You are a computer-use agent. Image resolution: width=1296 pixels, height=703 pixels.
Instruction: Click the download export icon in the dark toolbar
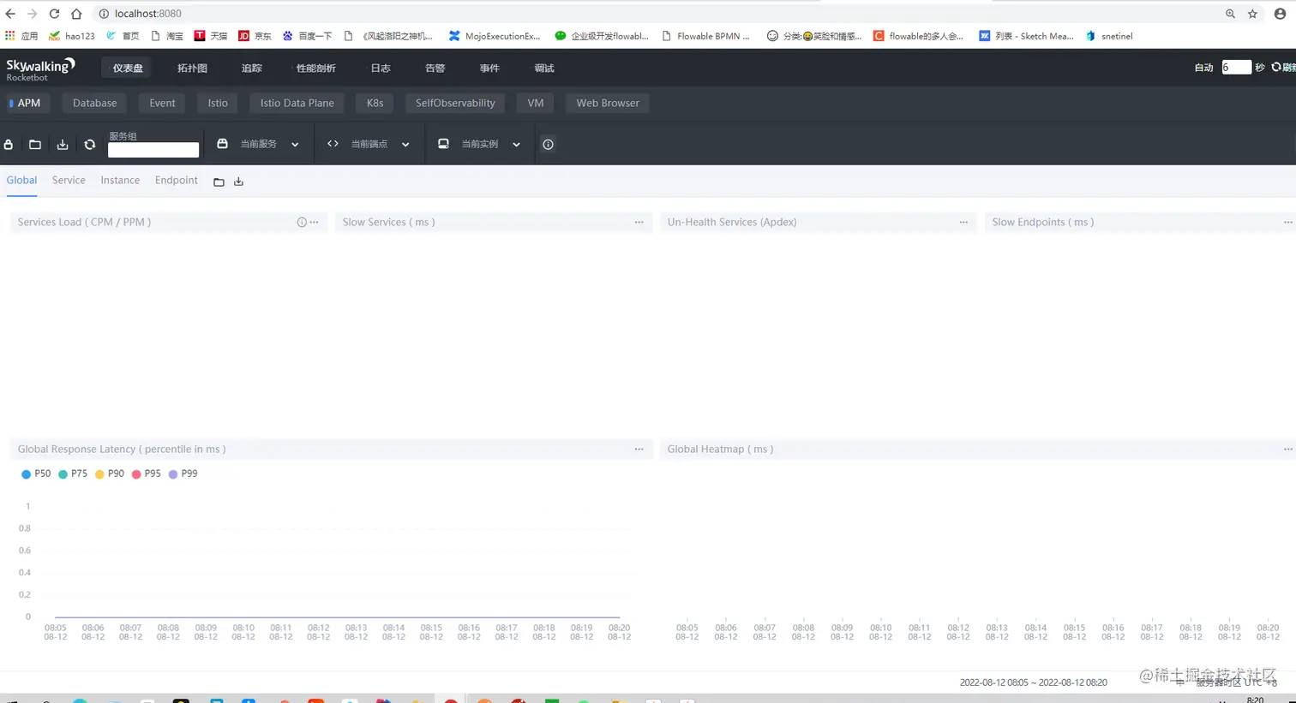(63, 145)
